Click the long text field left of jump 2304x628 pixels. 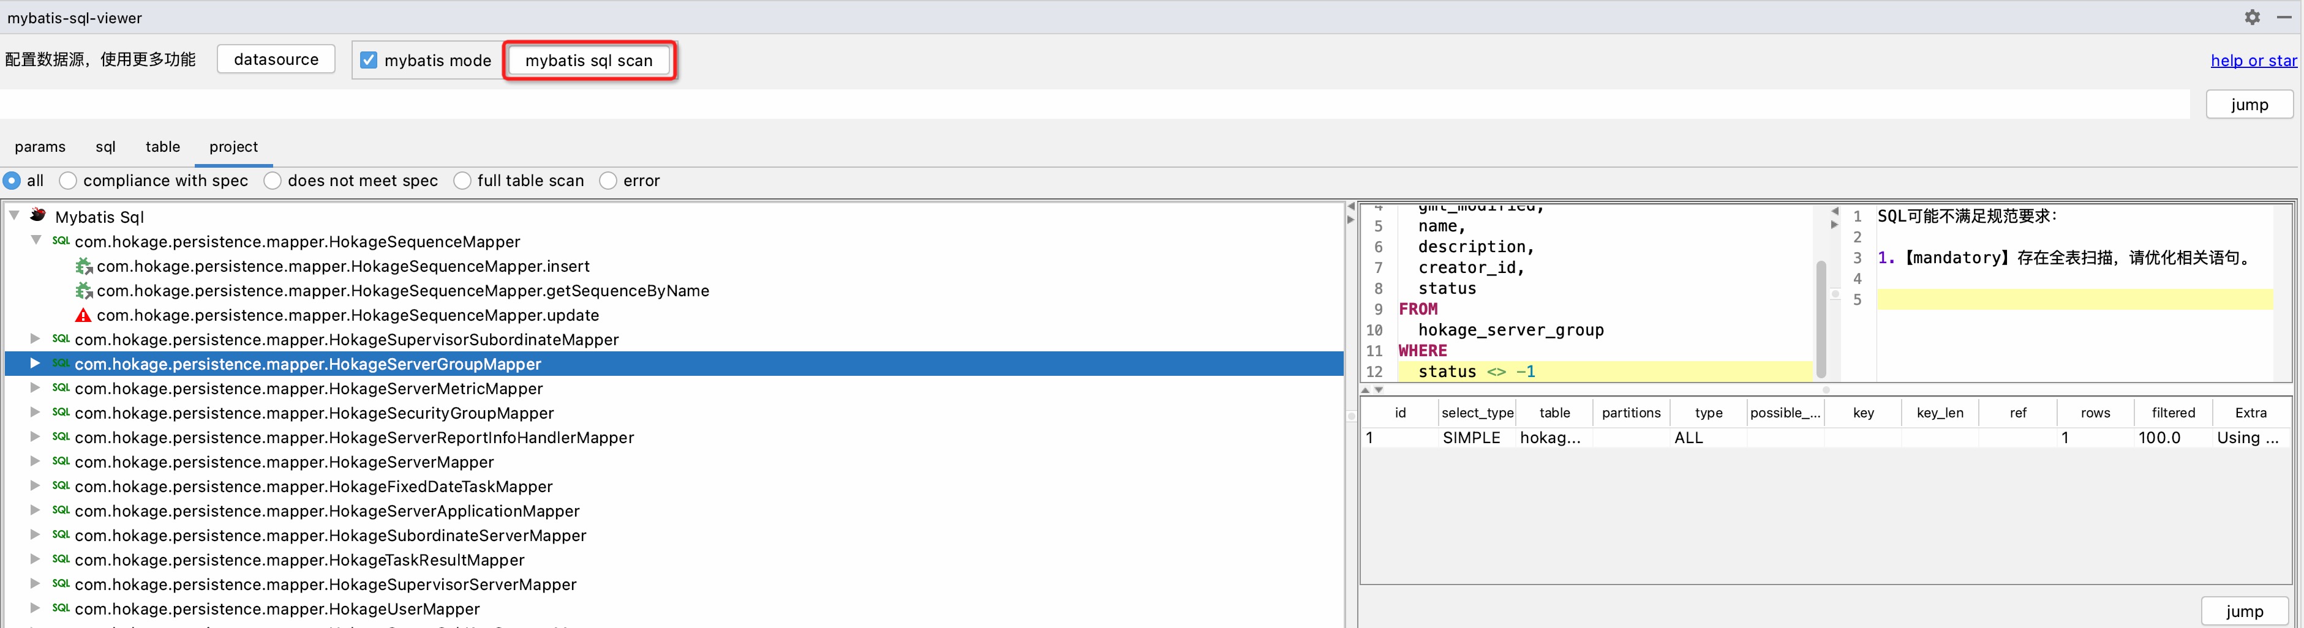1095,103
